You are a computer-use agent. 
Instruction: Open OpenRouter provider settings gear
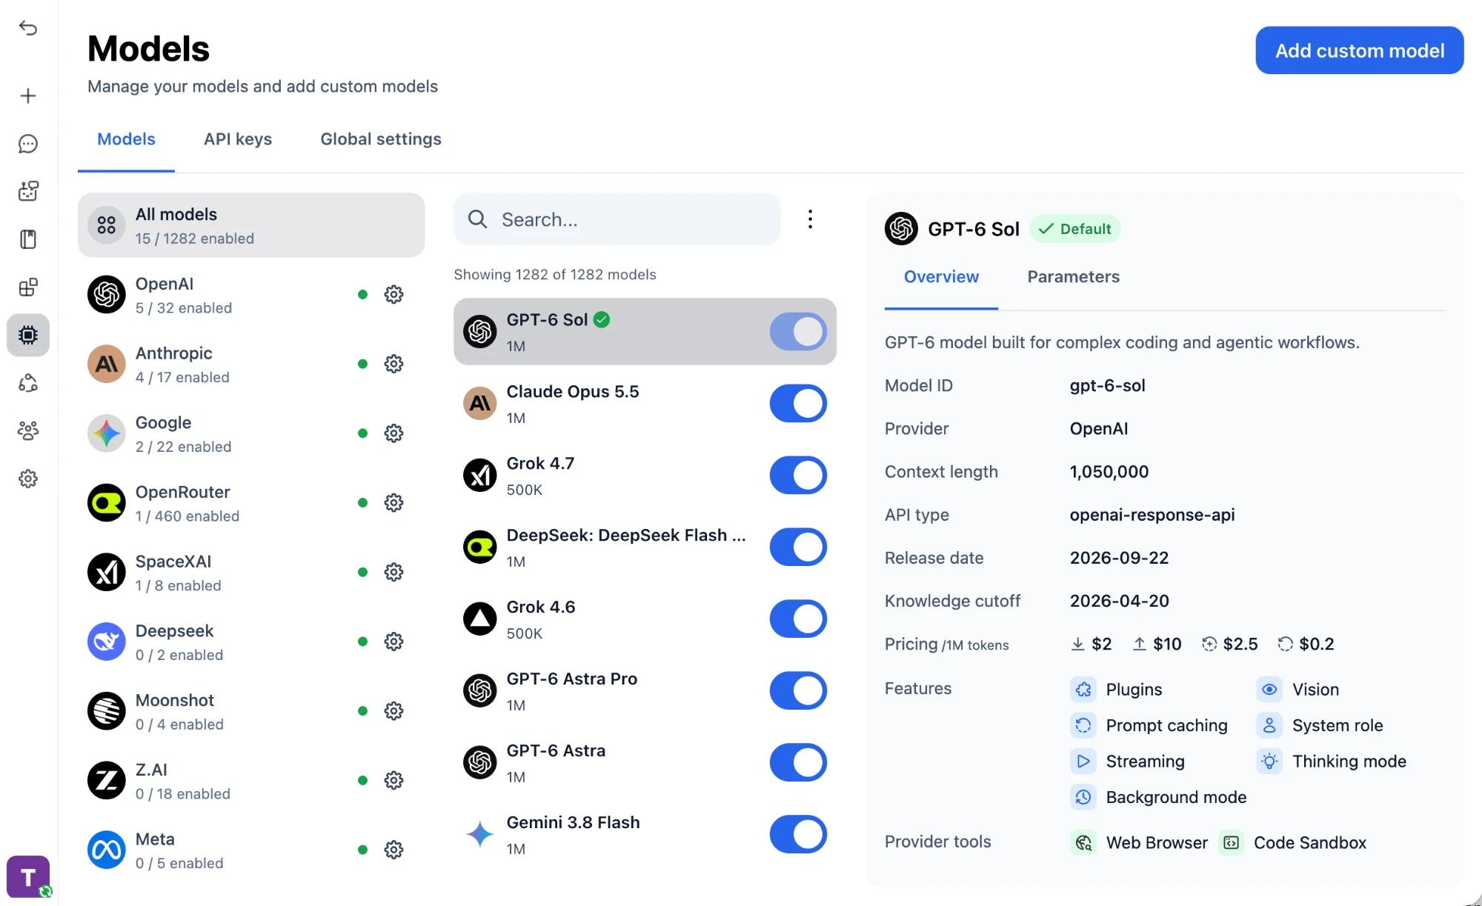click(393, 503)
